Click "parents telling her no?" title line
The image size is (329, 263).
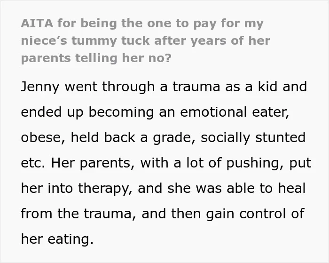[96, 58]
